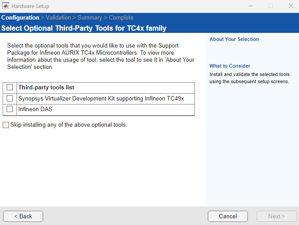Click the Third-party tools list column header
The height and width of the screenshot is (225, 299).
(x=46, y=88)
